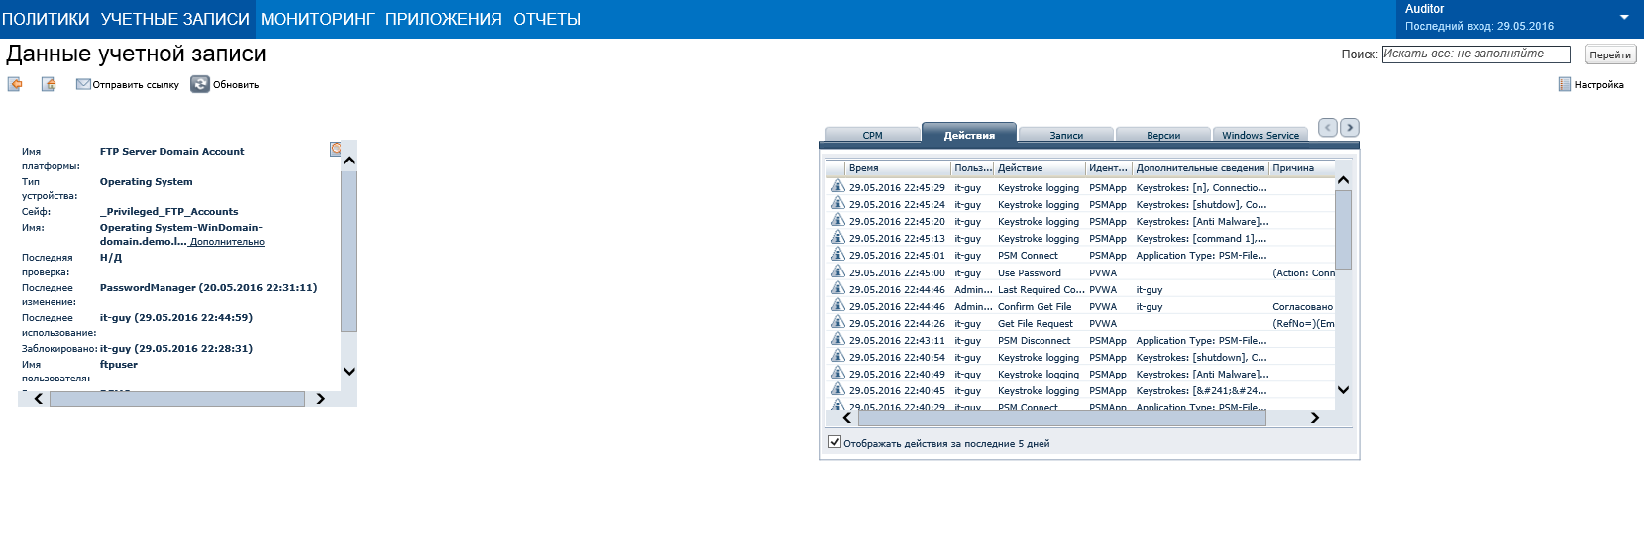This screenshot has height=541, width=1644.
Task: Click left arrow of activities horizontal scrollbar
Action: (x=847, y=418)
